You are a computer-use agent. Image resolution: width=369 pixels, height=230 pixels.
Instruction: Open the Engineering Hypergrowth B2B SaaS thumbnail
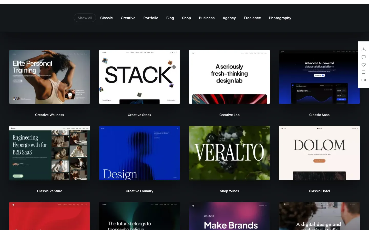point(49,153)
